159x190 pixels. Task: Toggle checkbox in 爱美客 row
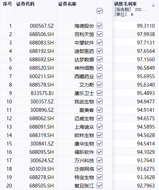[100, 110]
